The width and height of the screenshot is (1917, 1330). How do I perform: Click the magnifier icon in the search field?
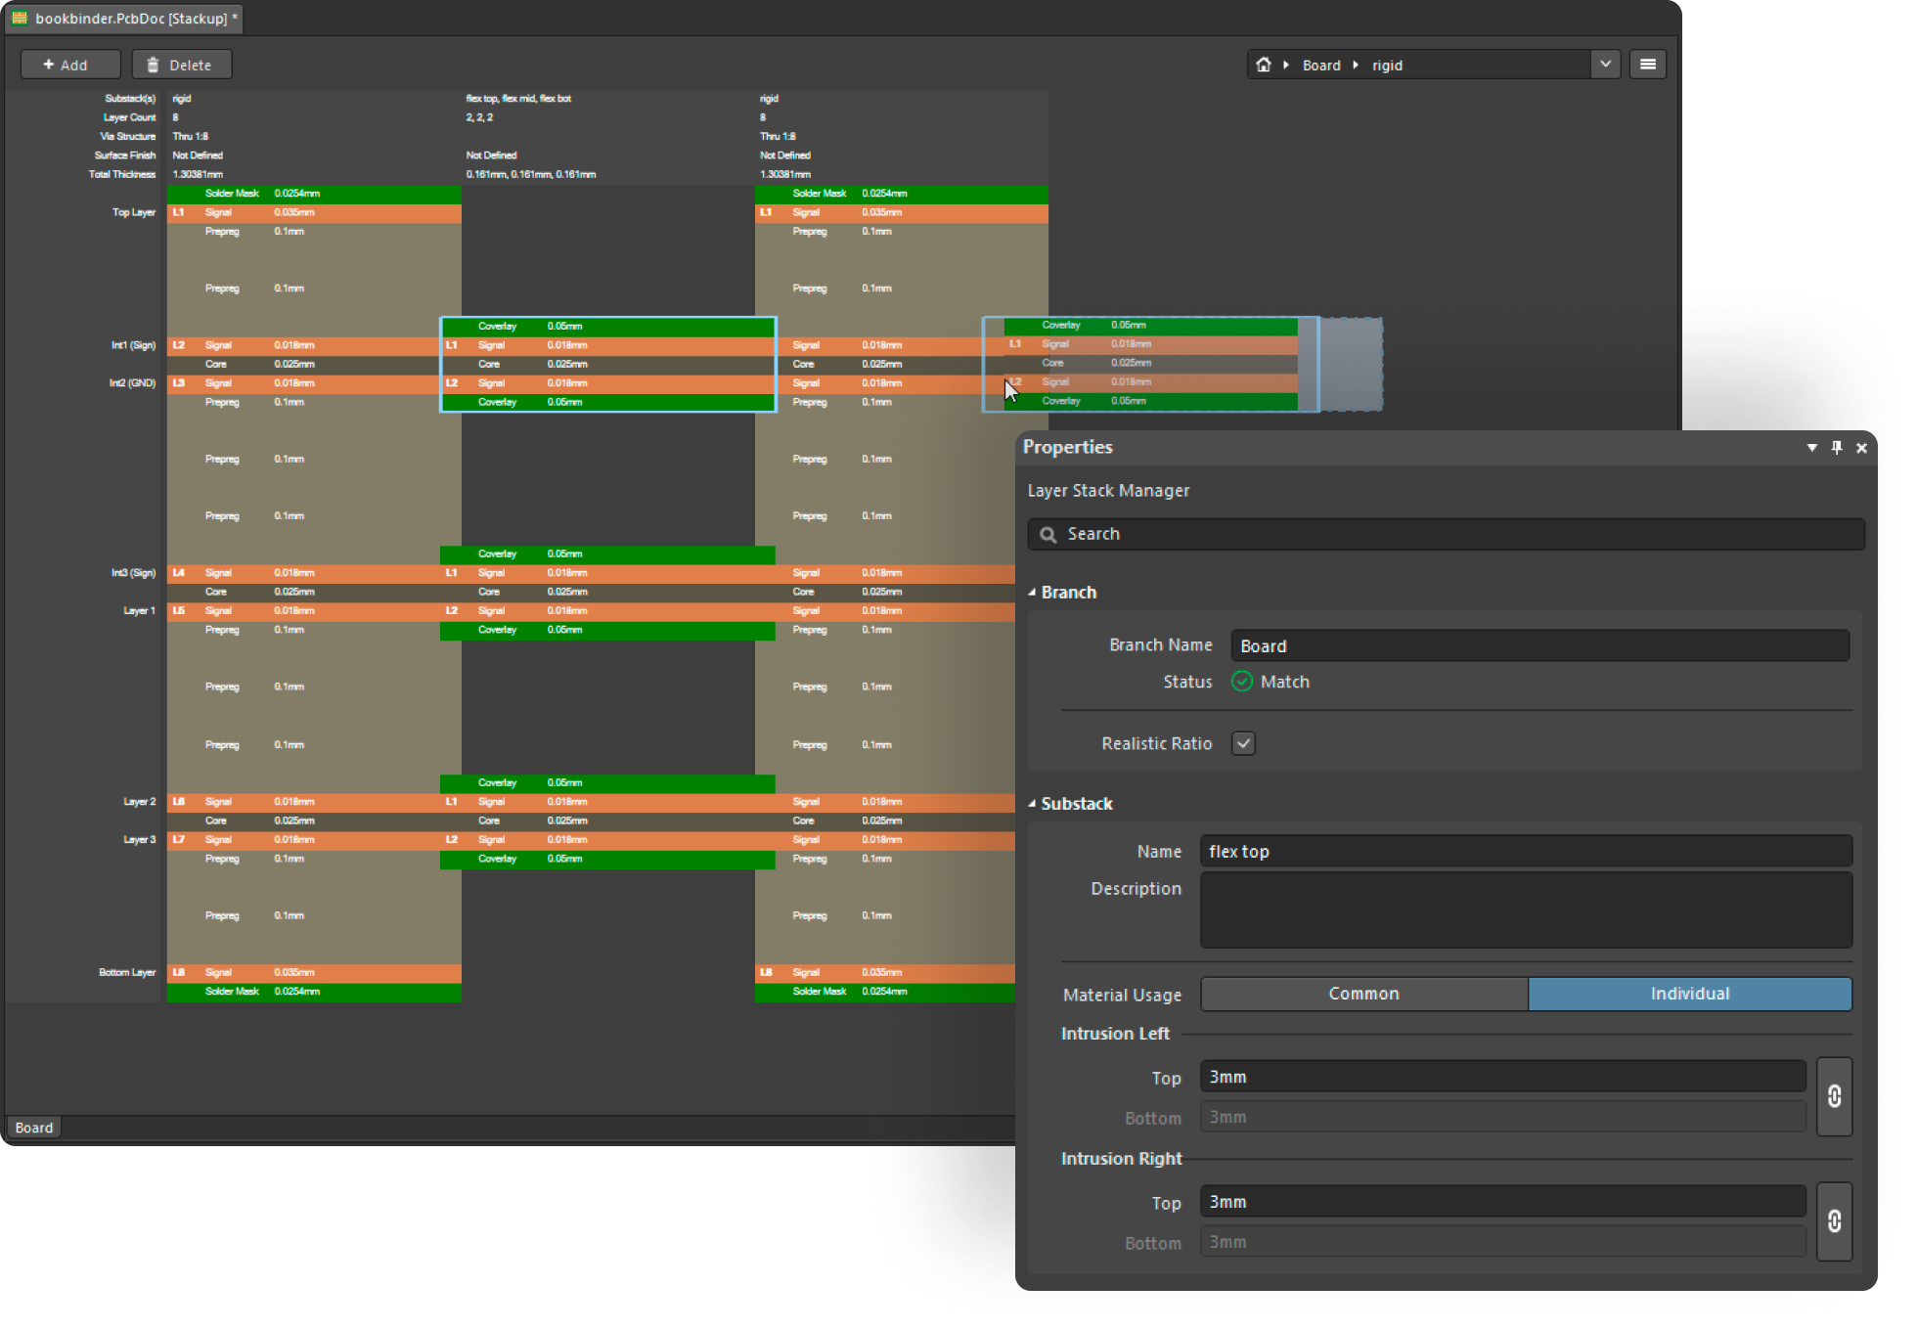coord(1048,534)
